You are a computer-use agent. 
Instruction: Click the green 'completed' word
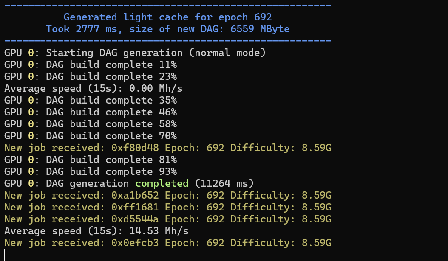pos(162,184)
